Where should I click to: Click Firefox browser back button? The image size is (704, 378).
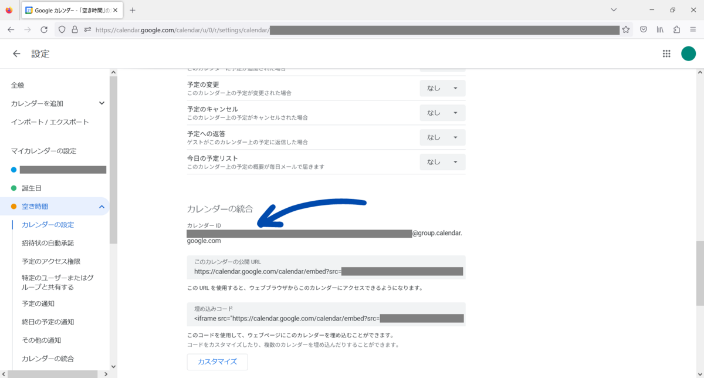click(x=11, y=29)
